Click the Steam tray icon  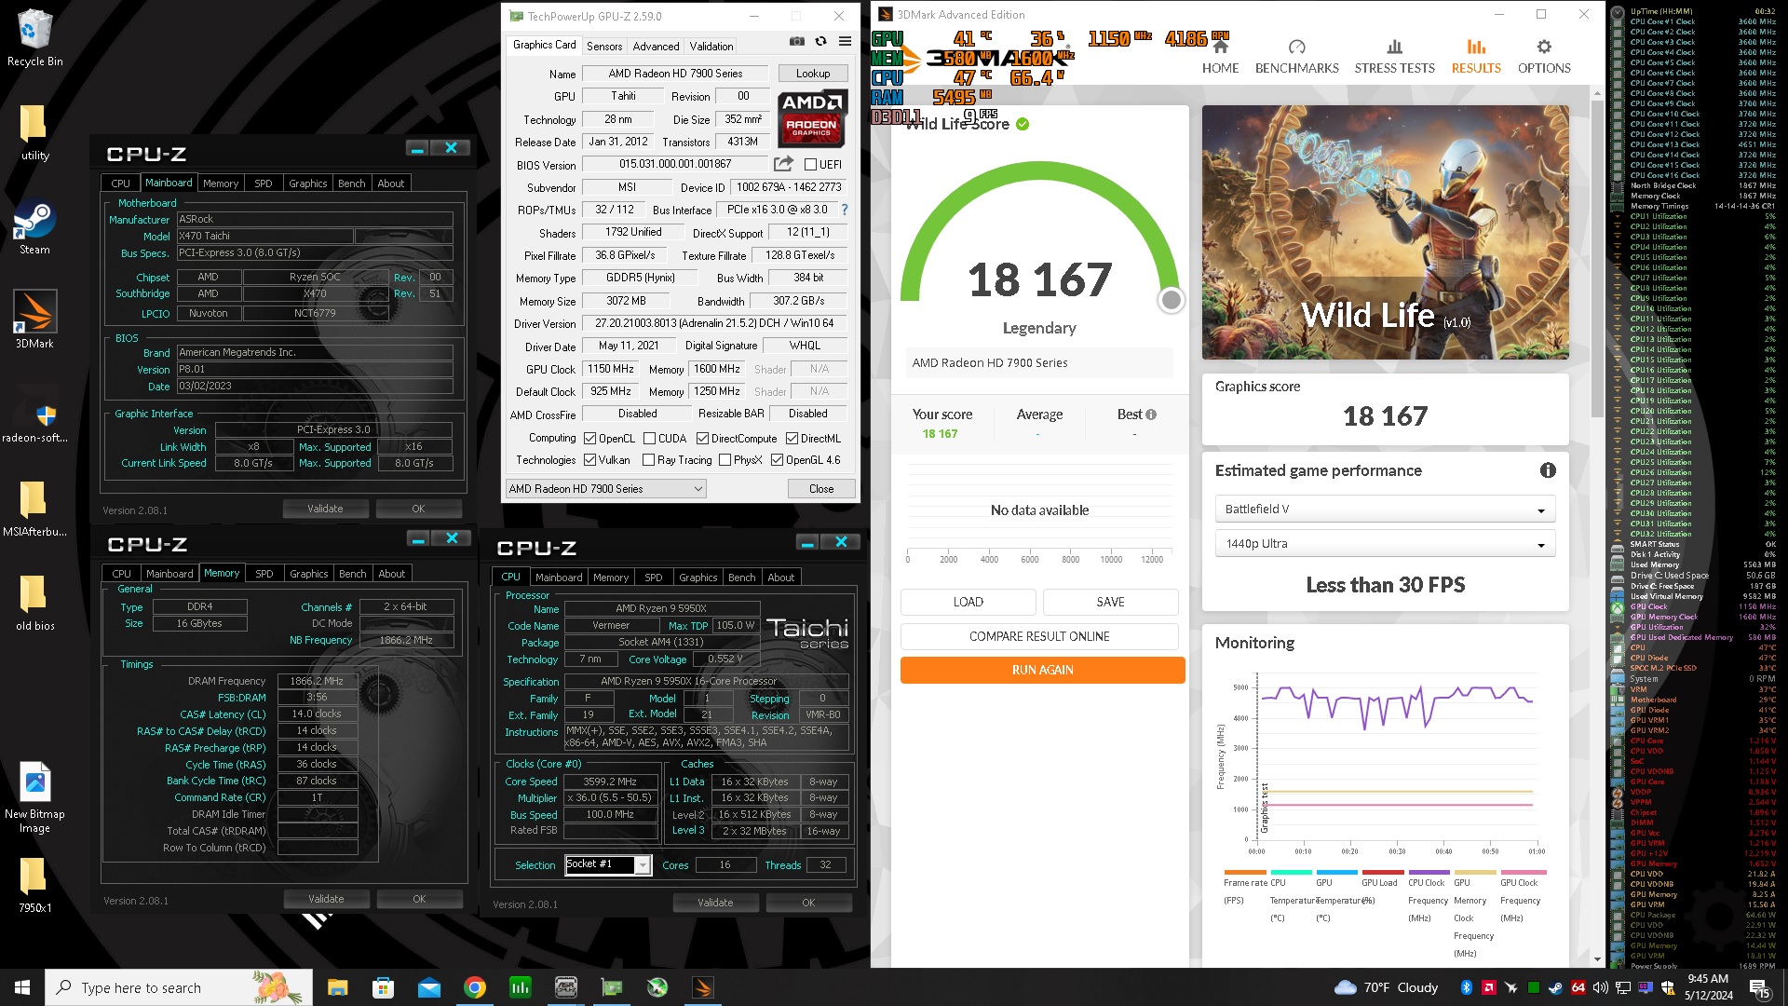point(1555,987)
